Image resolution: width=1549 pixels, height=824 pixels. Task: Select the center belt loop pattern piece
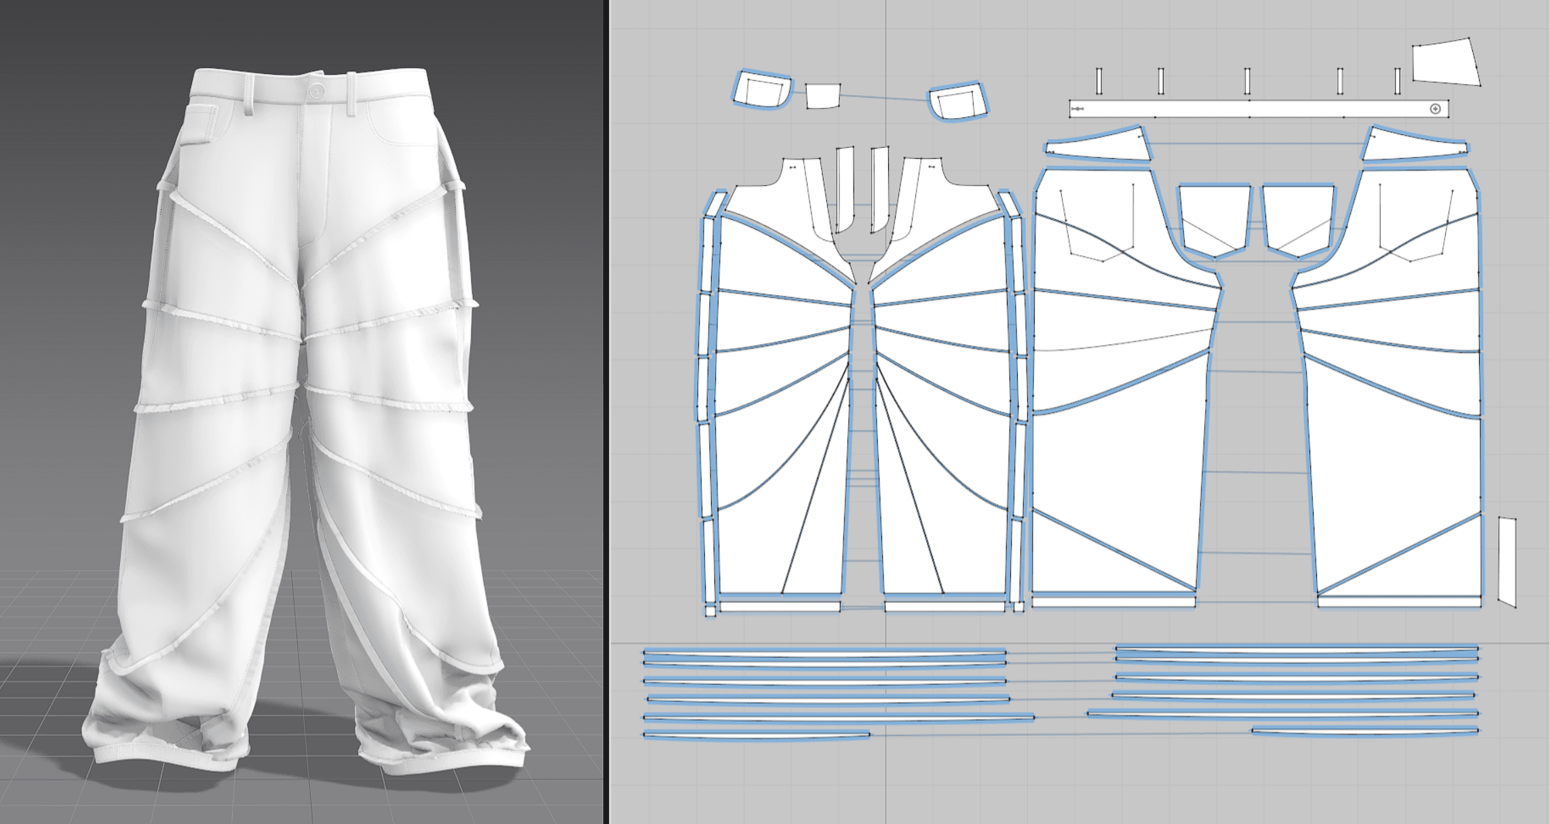(x=1247, y=81)
